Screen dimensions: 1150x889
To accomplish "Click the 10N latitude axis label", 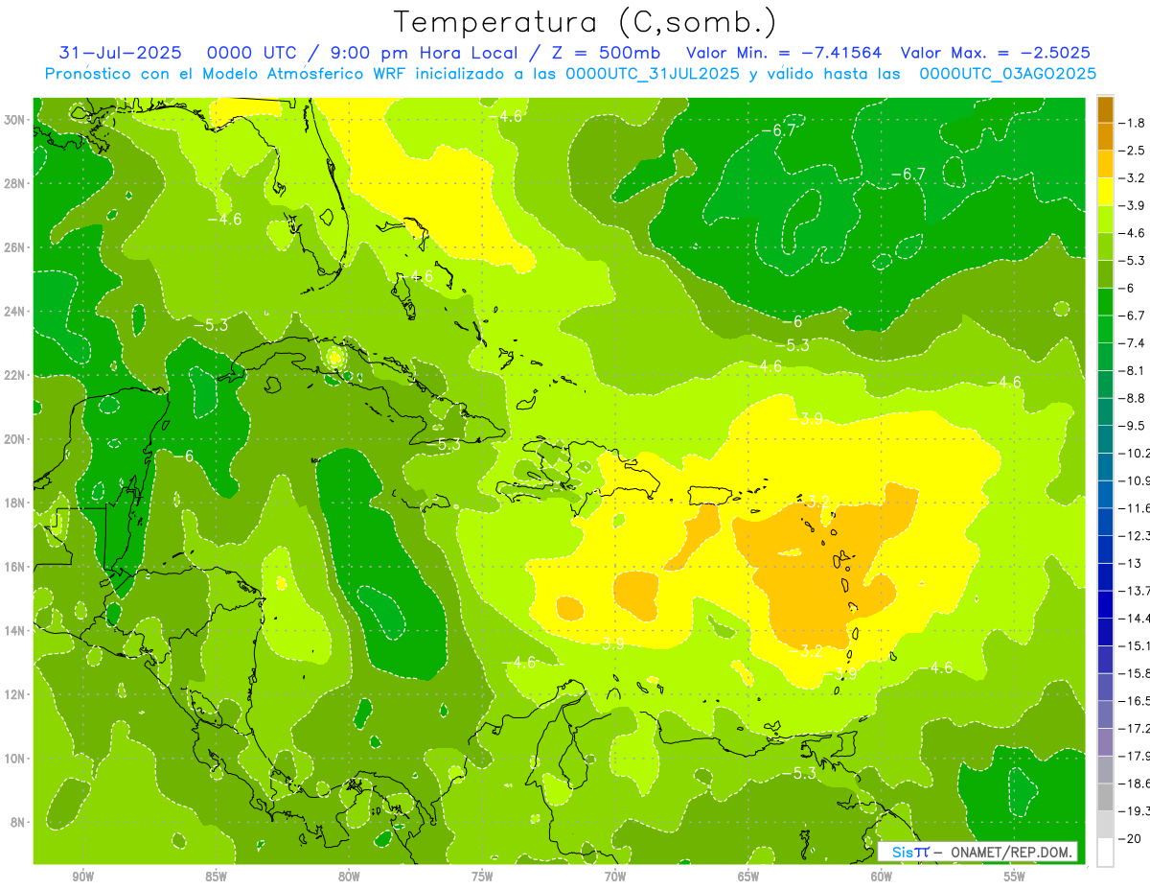I will 15,759.
